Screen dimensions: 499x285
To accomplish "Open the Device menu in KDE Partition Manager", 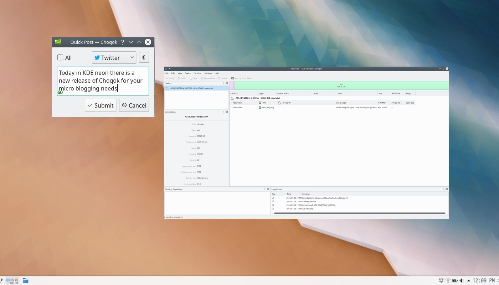I will [x=187, y=73].
